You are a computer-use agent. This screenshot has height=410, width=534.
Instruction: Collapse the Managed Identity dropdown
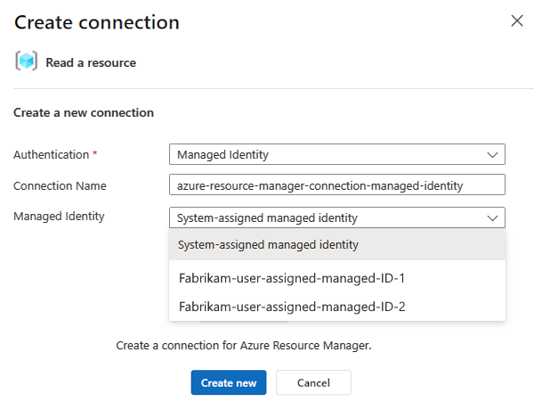tap(337, 217)
